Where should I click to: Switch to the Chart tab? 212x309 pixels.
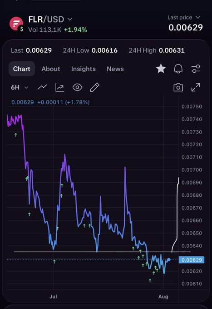click(22, 69)
